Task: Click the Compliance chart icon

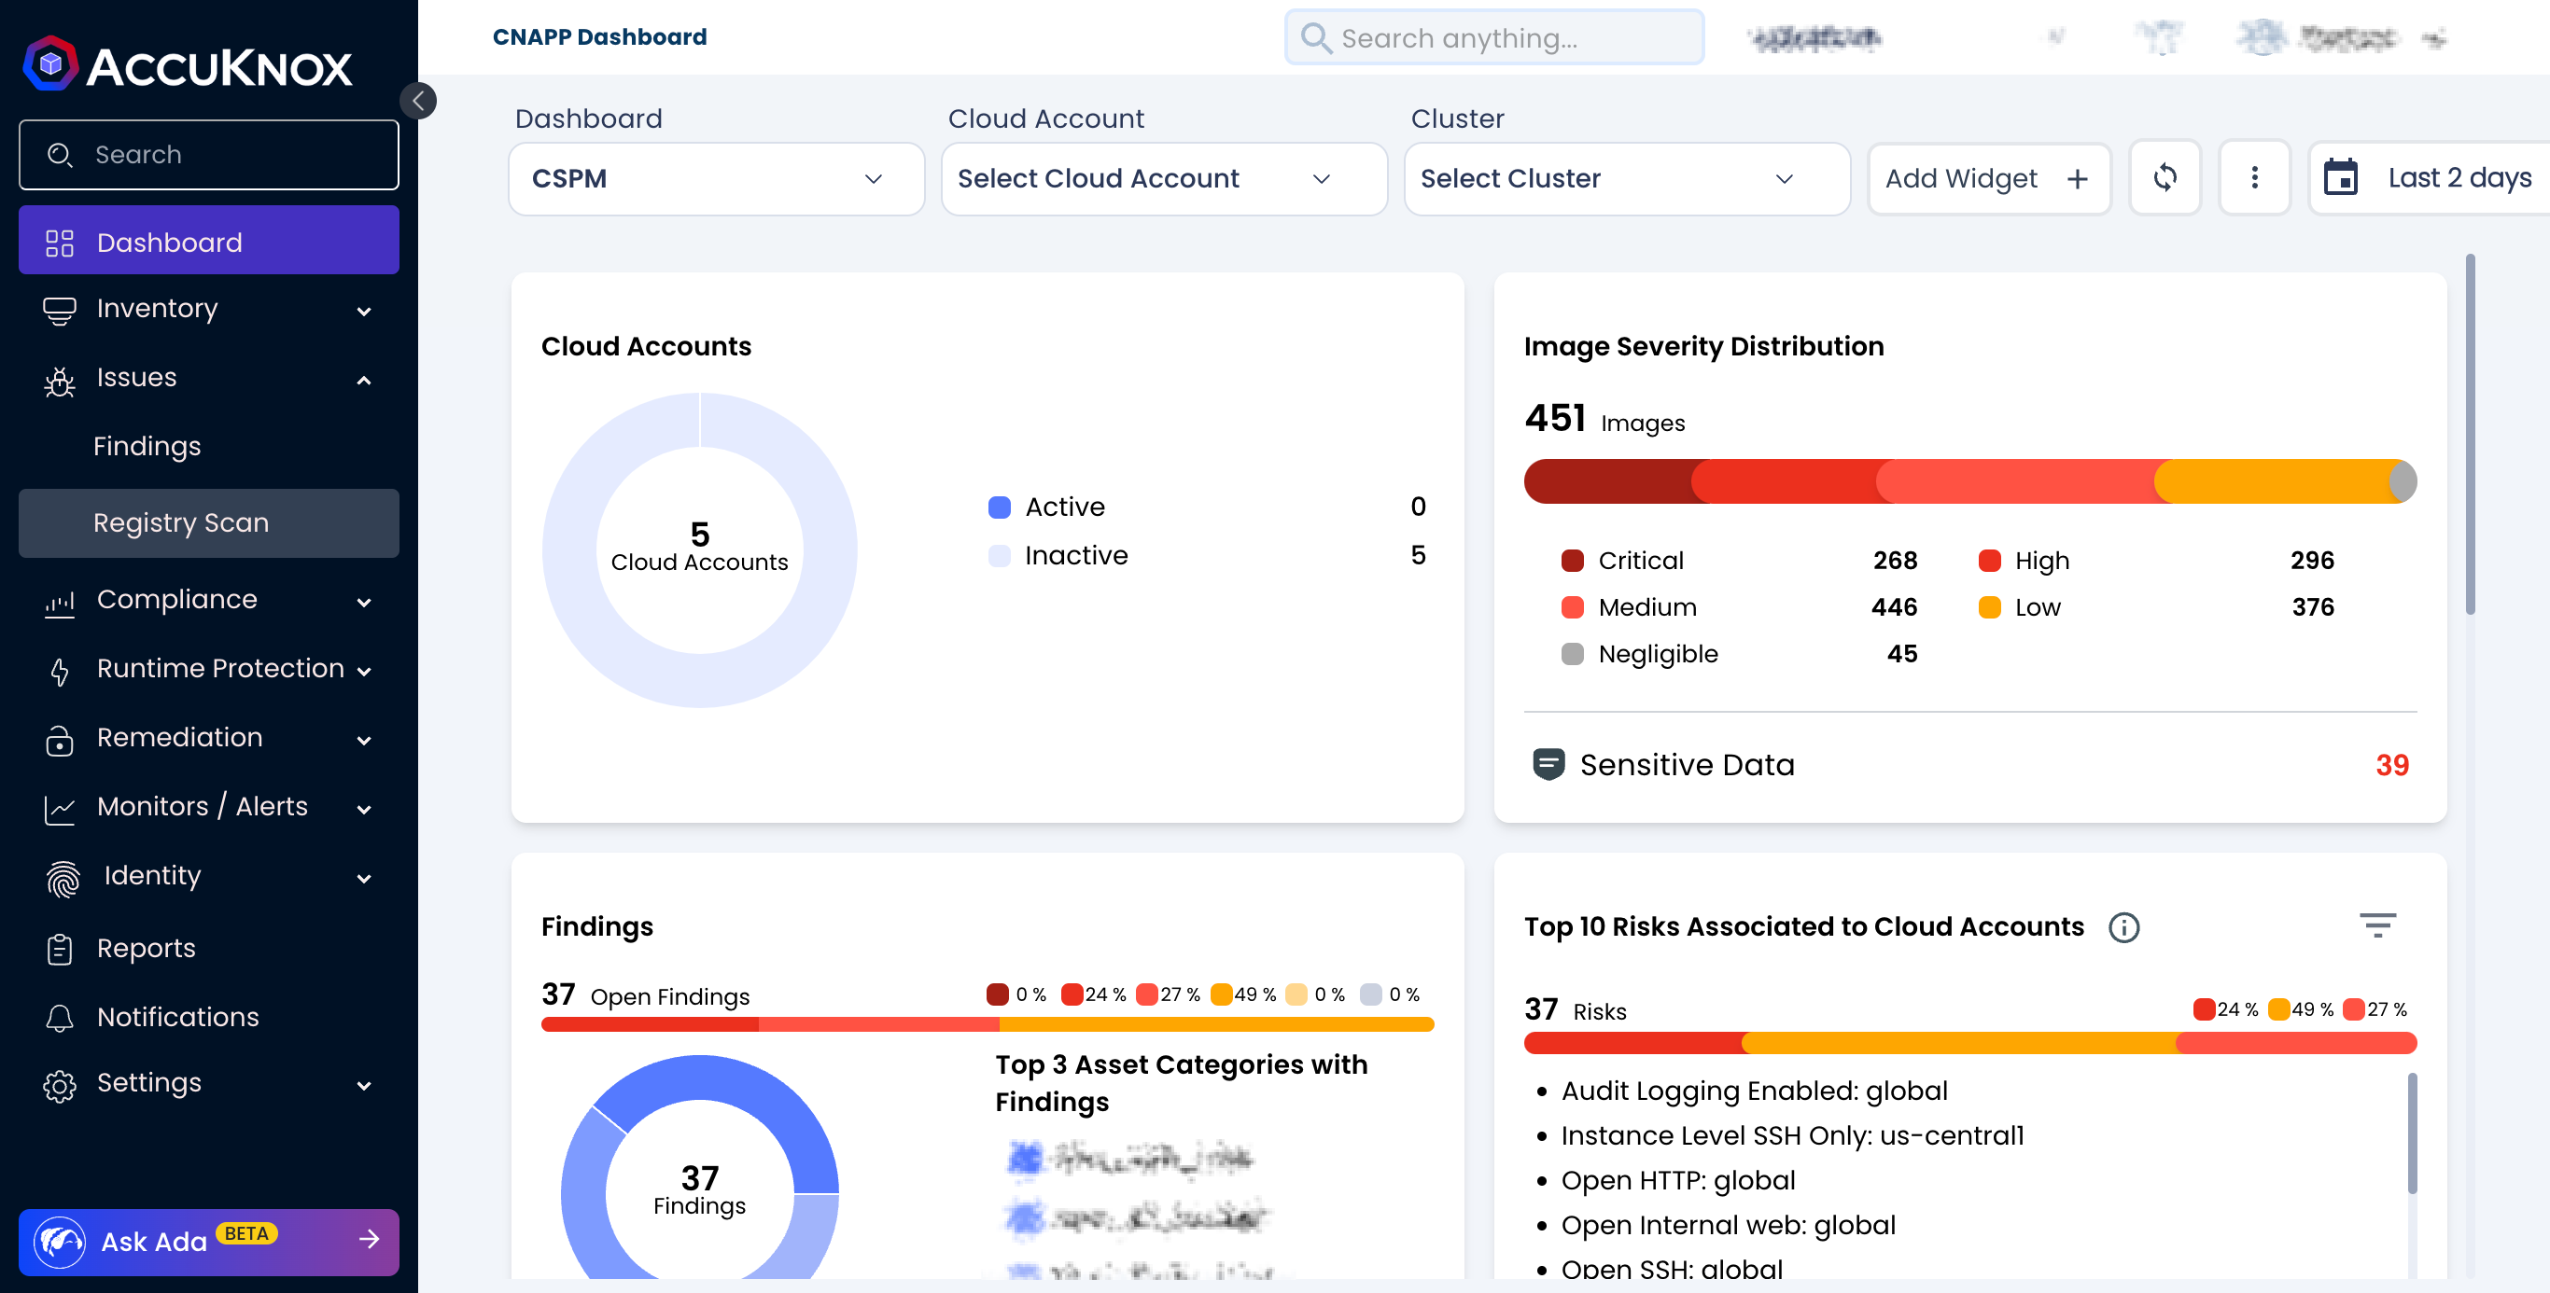Action: [x=60, y=603]
